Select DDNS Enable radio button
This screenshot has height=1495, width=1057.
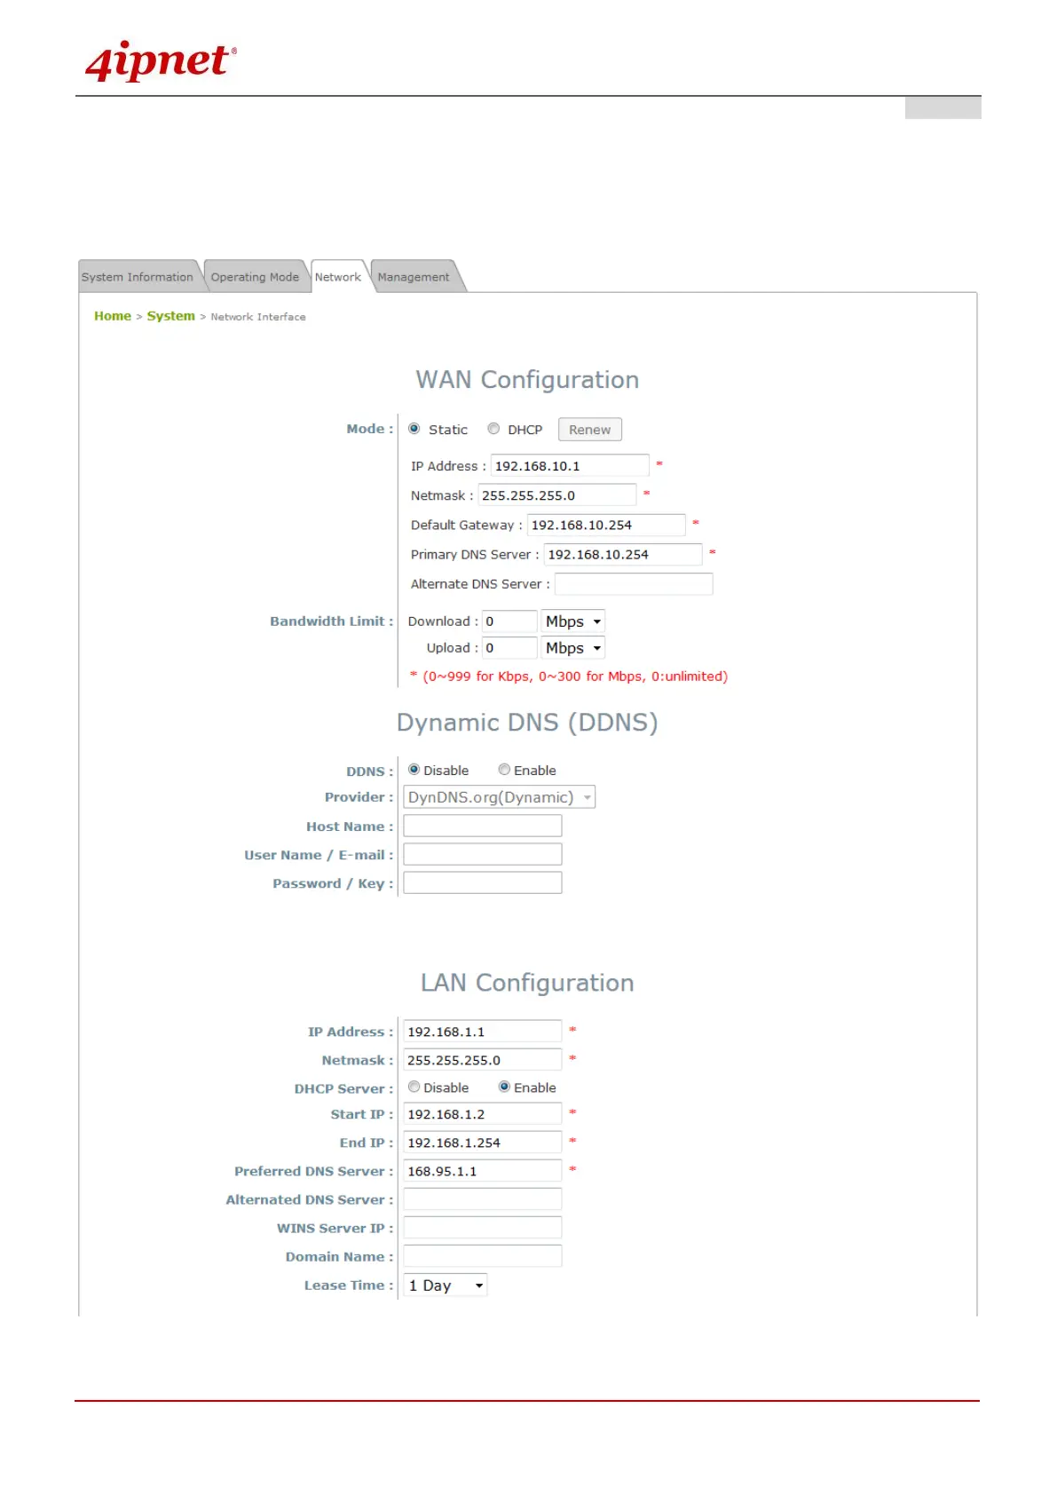pyautogui.click(x=504, y=770)
